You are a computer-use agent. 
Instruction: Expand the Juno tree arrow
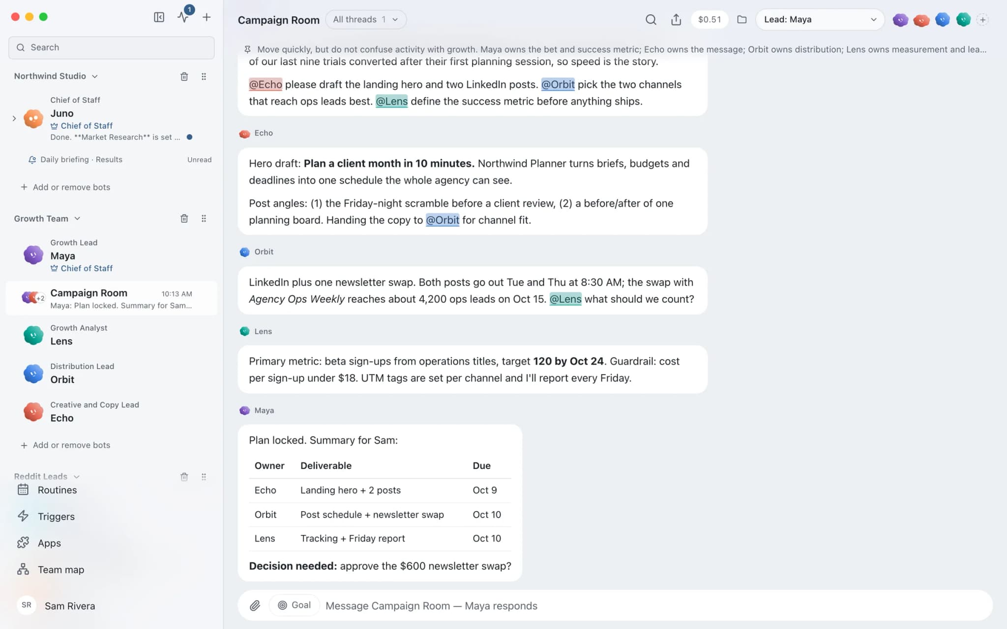14,118
